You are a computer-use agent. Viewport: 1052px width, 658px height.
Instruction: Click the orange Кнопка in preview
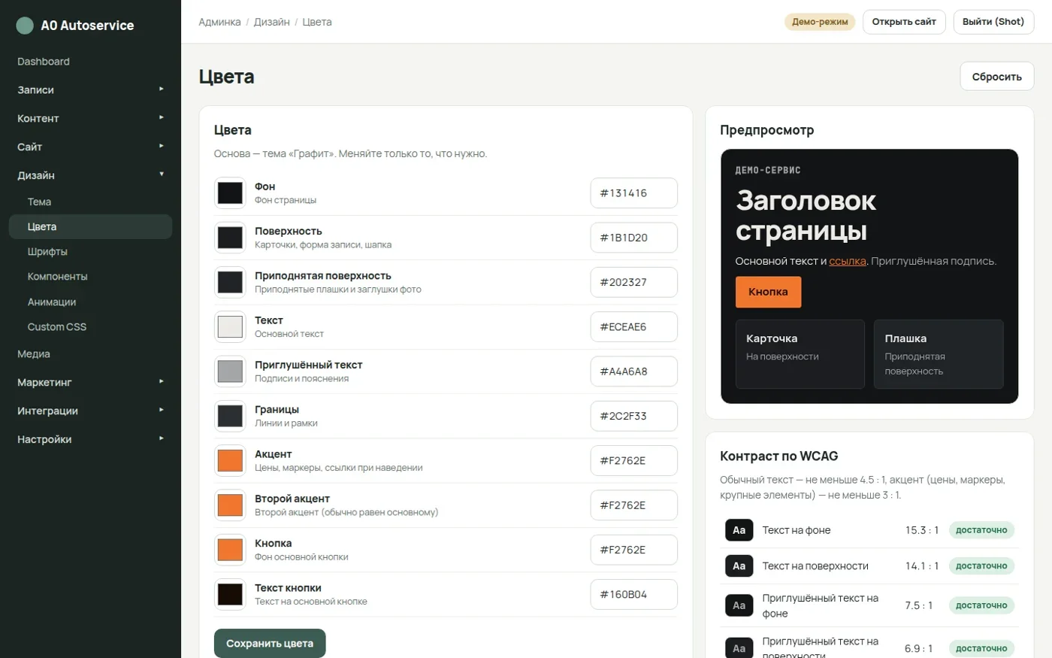[768, 292]
